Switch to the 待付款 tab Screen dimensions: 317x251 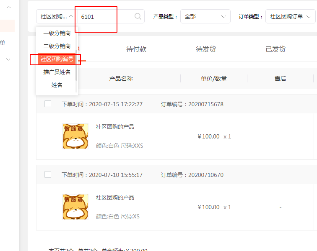136,49
